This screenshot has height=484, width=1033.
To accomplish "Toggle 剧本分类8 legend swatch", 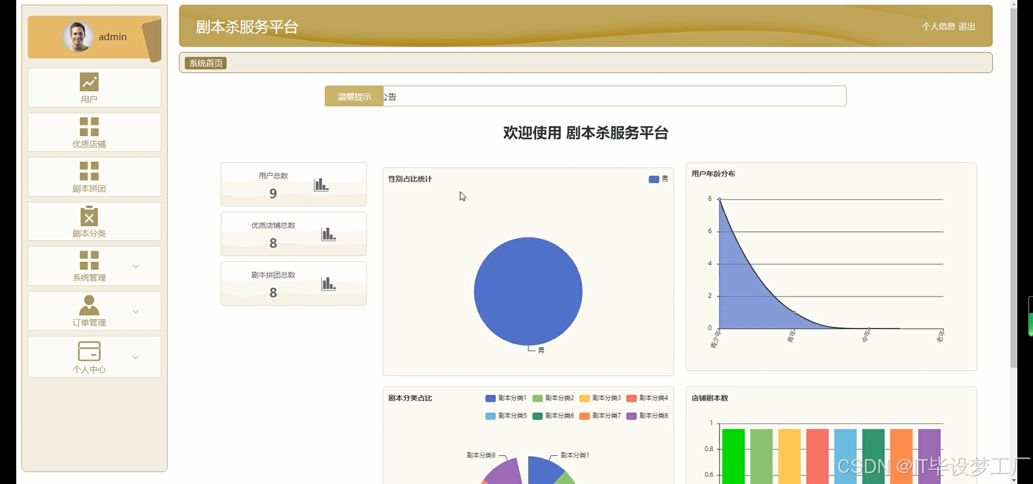I will point(631,416).
